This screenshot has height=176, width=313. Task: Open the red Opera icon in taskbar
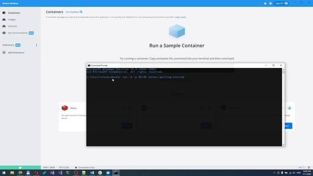coord(36,173)
